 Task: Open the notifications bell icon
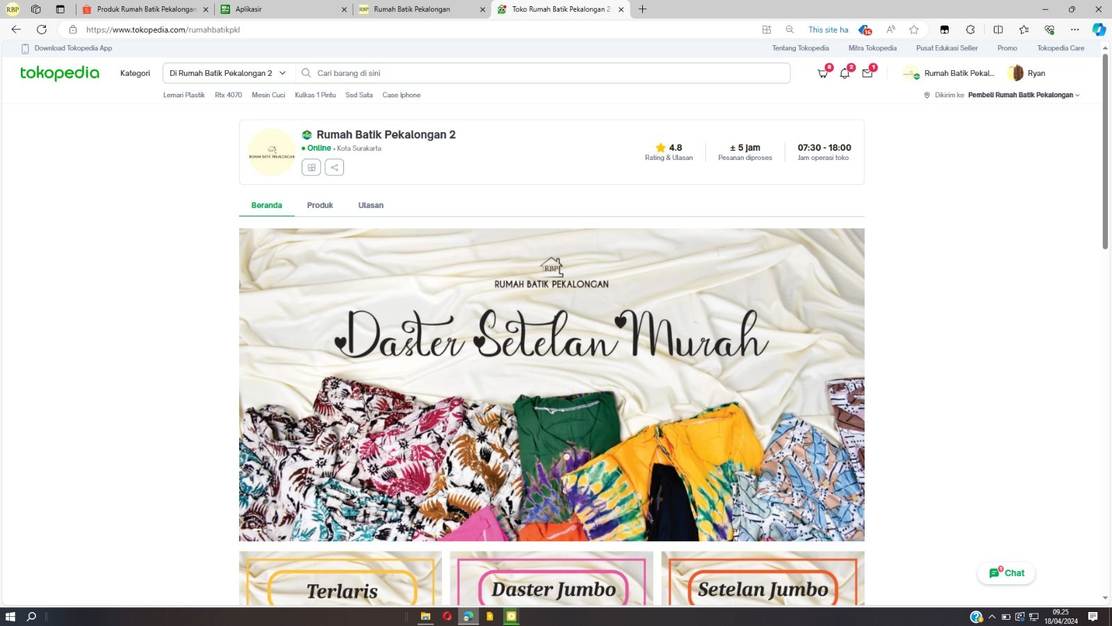coord(845,73)
